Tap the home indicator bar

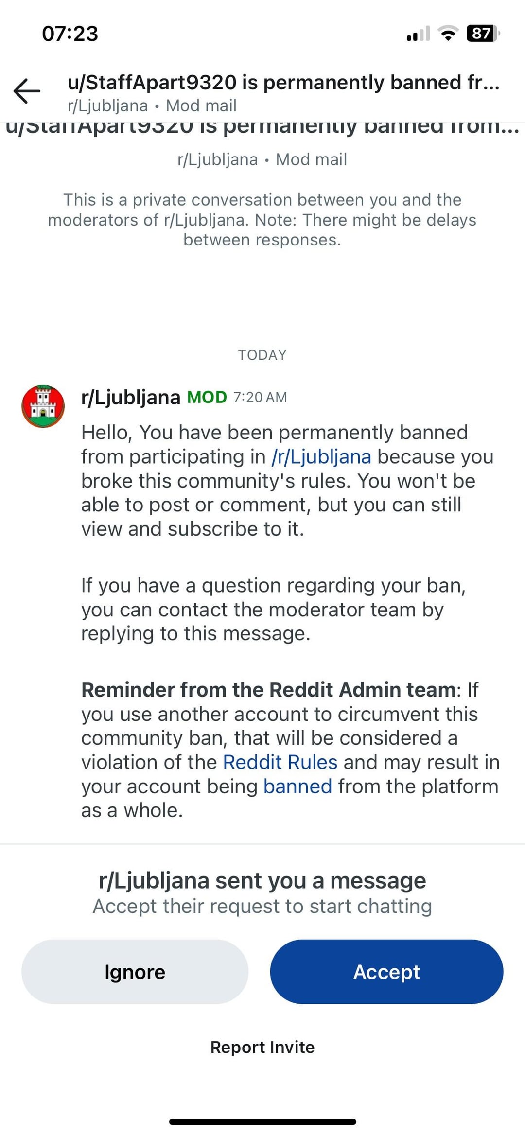point(262,1122)
